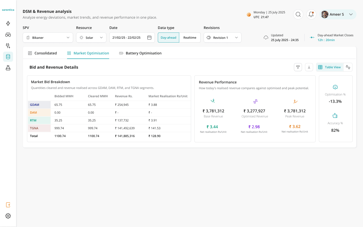Viewport: 363px width, 227px height.
Task: Click the search magnifier icon
Action: 298,14
